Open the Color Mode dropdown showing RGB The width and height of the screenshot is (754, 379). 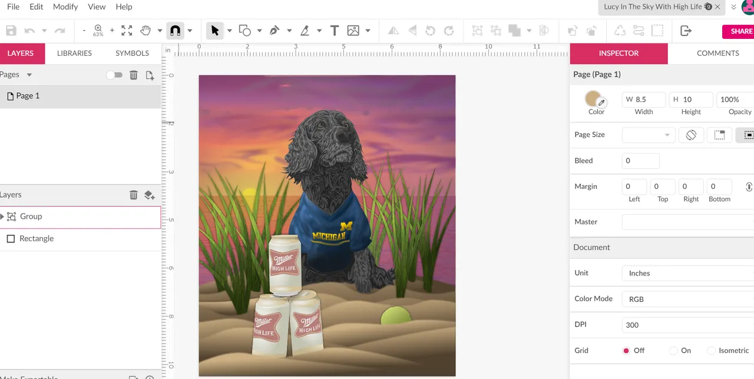click(688, 299)
